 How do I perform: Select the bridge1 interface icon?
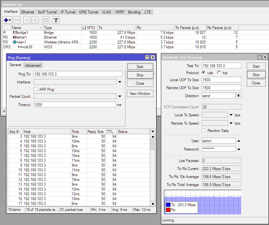(14, 33)
